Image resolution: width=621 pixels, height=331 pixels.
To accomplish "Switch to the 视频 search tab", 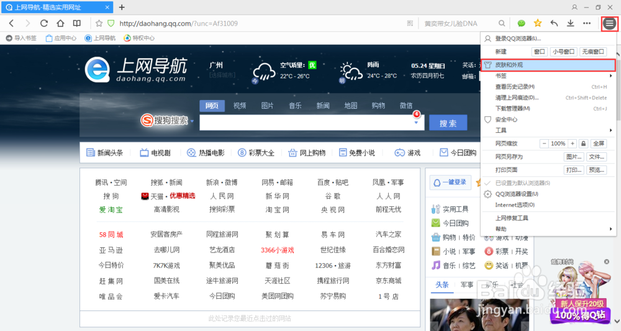I will click(x=240, y=106).
